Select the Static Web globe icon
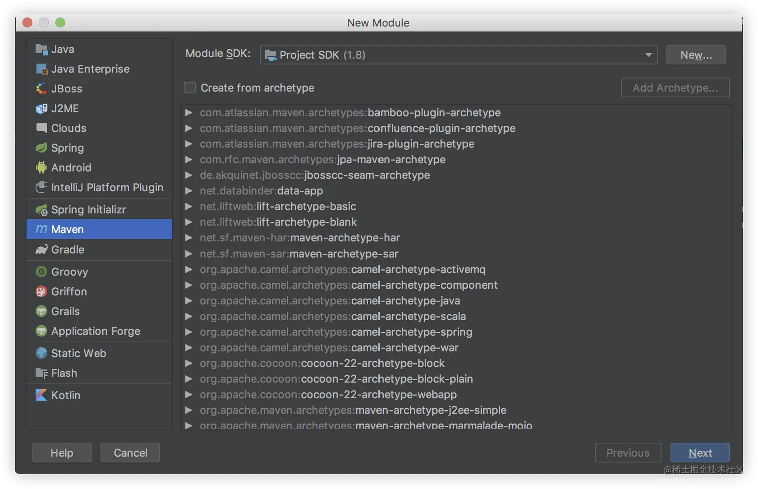Image resolution: width=758 pixels, height=489 pixels. coord(41,353)
